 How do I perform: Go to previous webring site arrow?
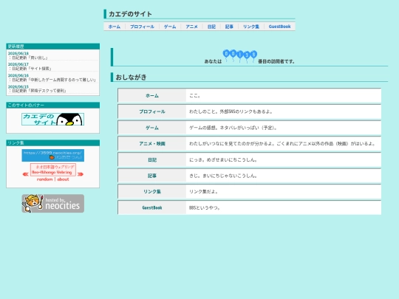25,174
